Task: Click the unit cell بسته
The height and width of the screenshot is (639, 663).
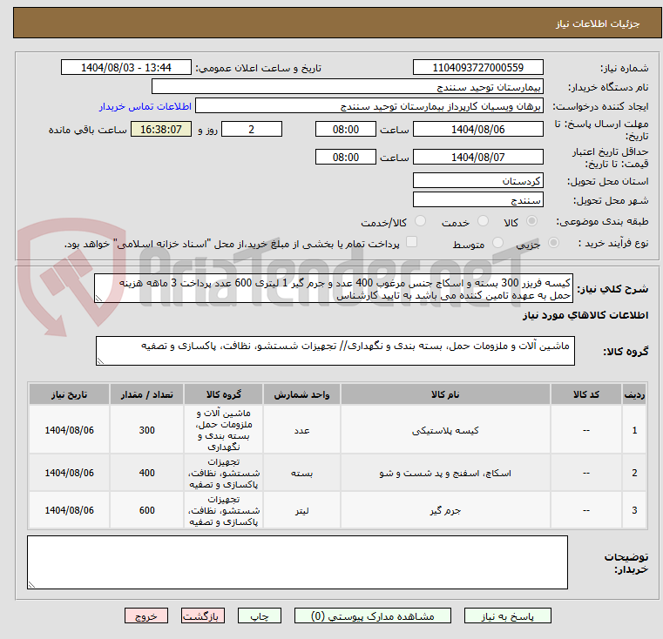Action: point(301,473)
